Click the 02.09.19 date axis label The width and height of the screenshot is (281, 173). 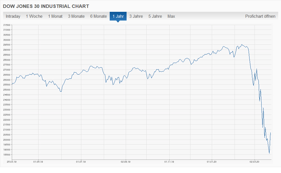coord(125,161)
